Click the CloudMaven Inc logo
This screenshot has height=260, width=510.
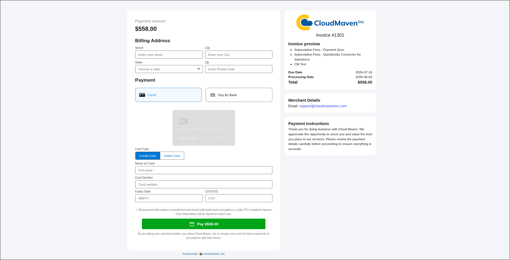pos(330,22)
